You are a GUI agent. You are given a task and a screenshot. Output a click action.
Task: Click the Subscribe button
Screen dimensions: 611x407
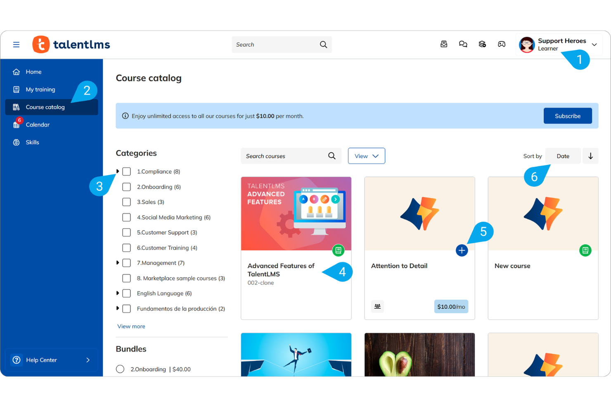pos(568,116)
